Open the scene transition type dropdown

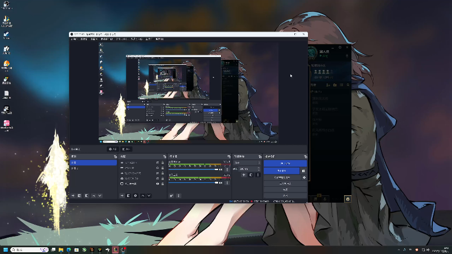coord(247,163)
